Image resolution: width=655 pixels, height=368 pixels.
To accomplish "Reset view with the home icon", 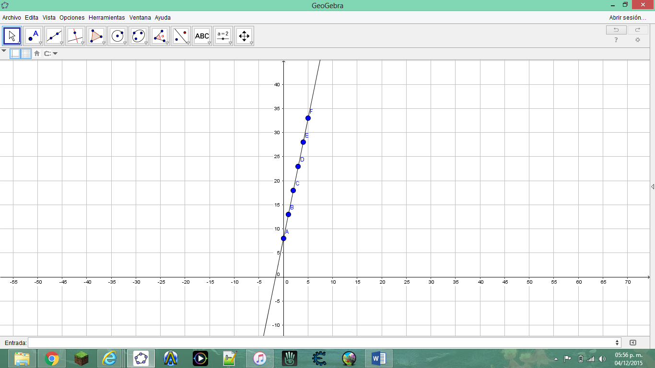I will [x=37, y=53].
